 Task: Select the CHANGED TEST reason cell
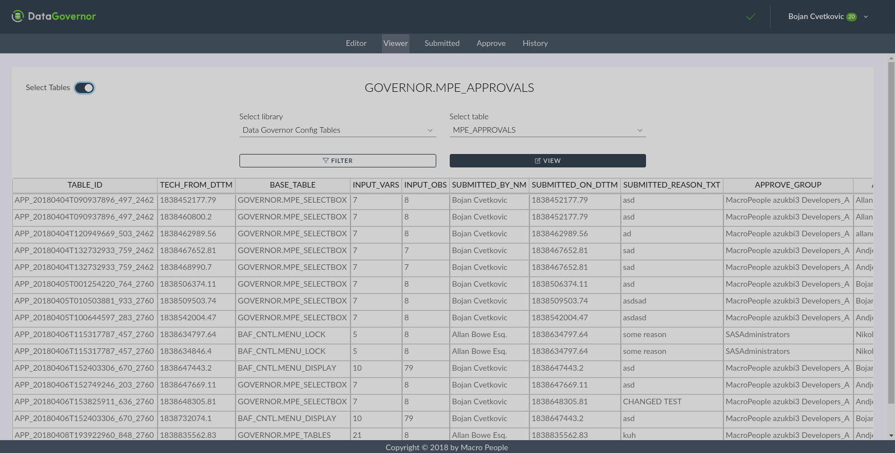click(652, 401)
